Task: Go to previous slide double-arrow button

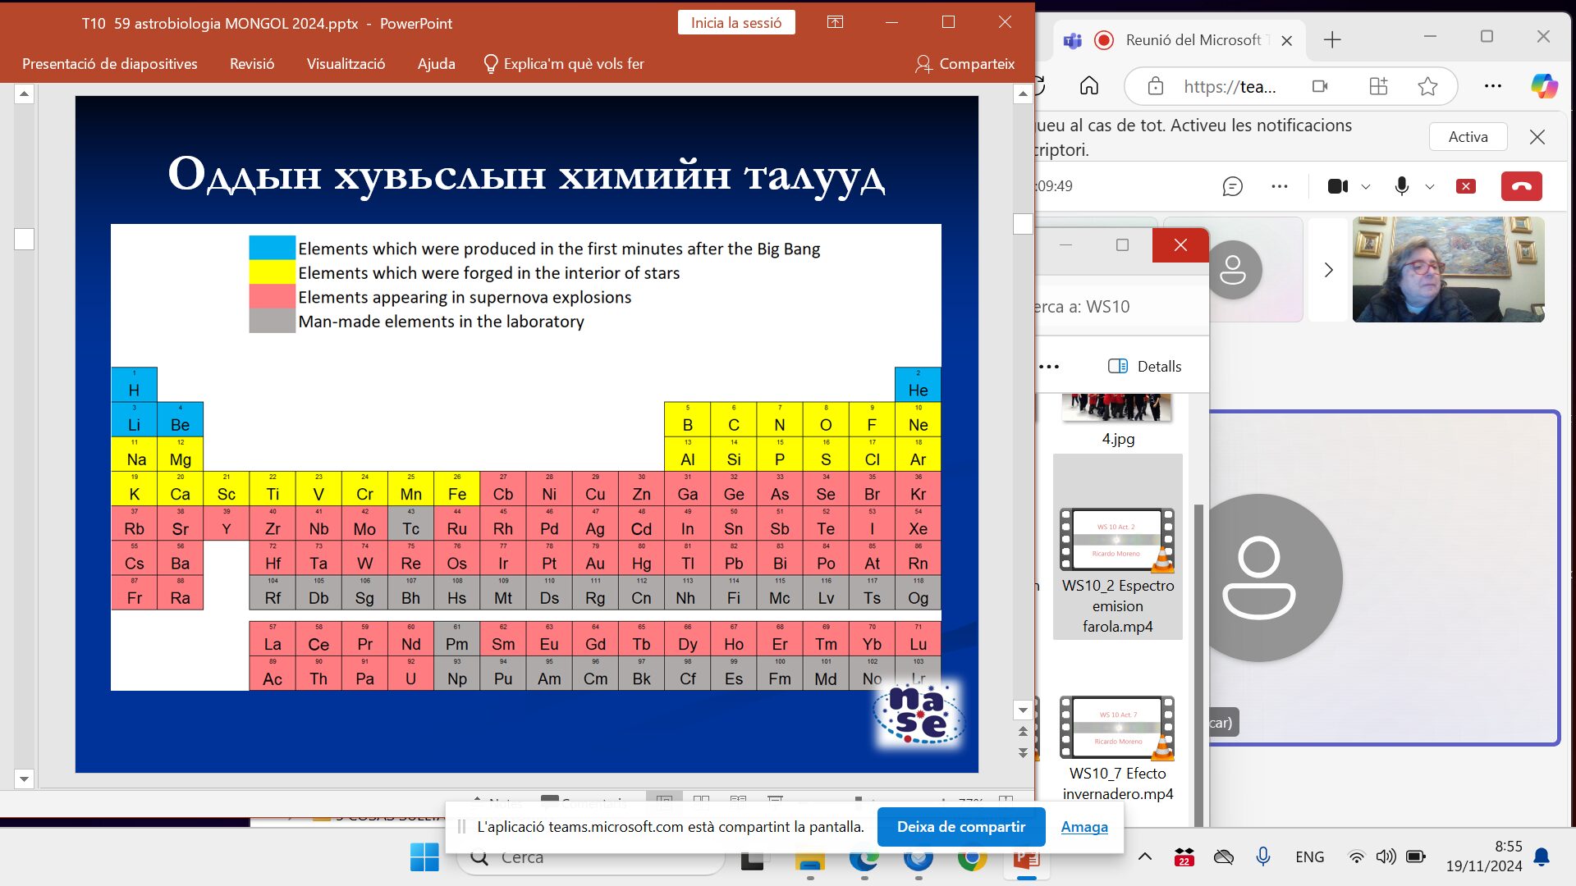Action: click(x=1023, y=731)
